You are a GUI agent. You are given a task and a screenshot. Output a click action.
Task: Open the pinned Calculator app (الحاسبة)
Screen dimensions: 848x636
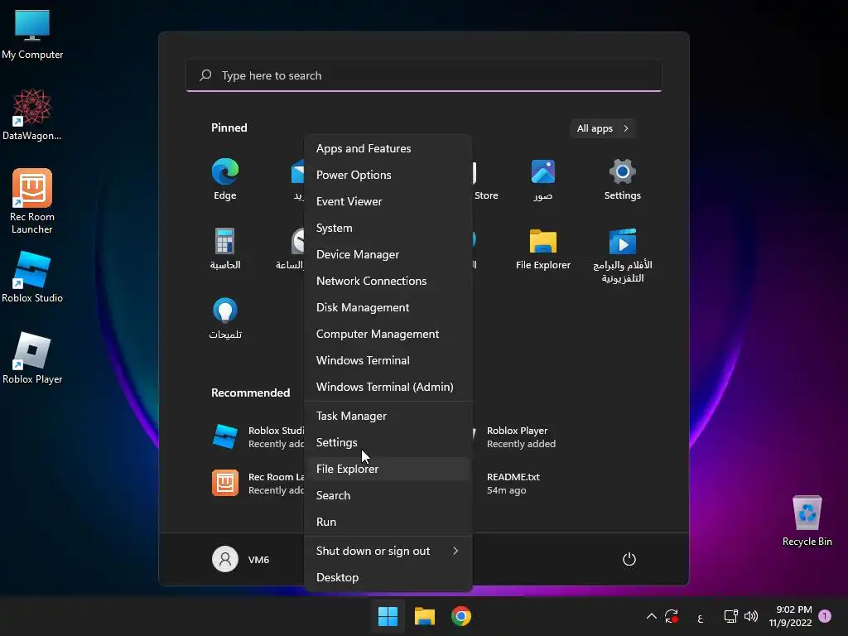coord(224,248)
